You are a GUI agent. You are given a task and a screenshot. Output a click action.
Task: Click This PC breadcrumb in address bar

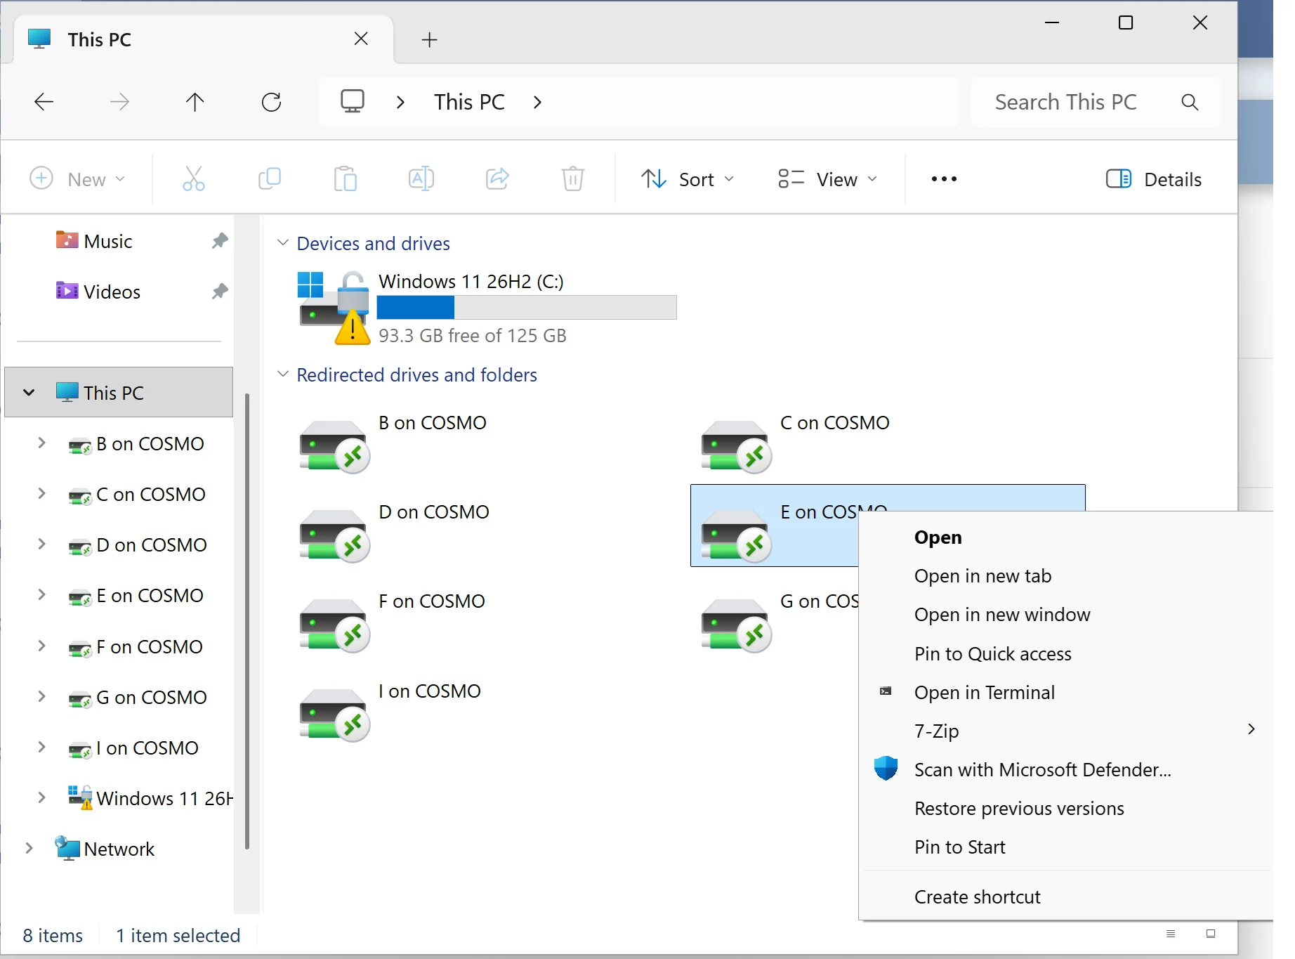click(x=469, y=103)
